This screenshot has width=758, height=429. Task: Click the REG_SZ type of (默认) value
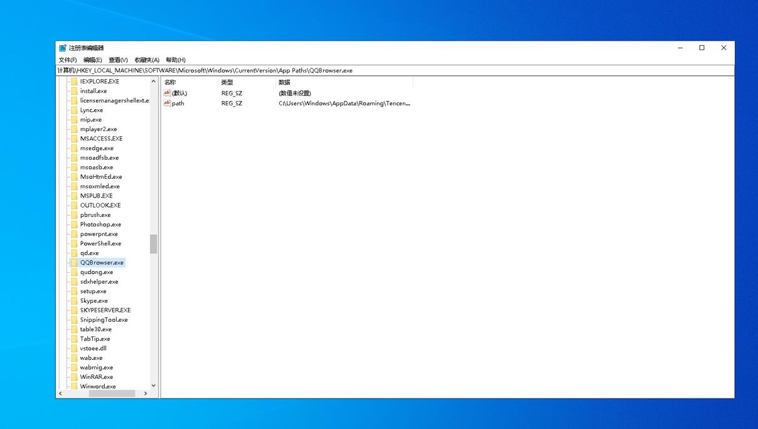coord(232,93)
